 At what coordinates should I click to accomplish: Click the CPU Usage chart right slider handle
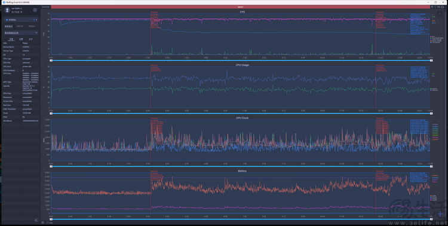click(x=431, y=114)
